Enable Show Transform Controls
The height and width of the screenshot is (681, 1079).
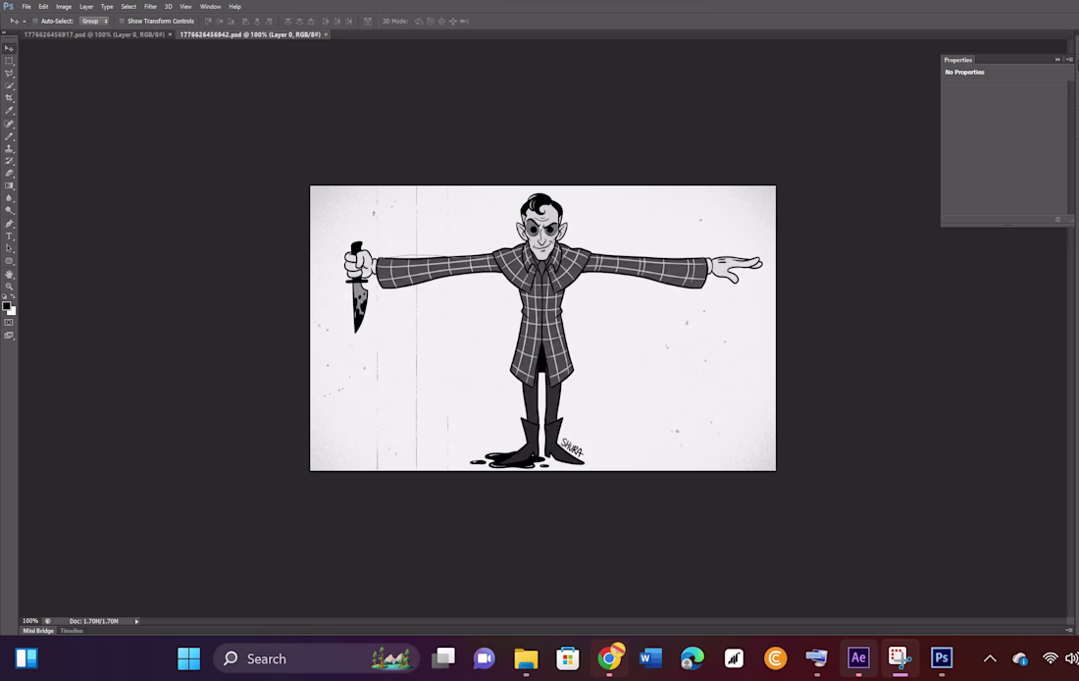[122, 21]
